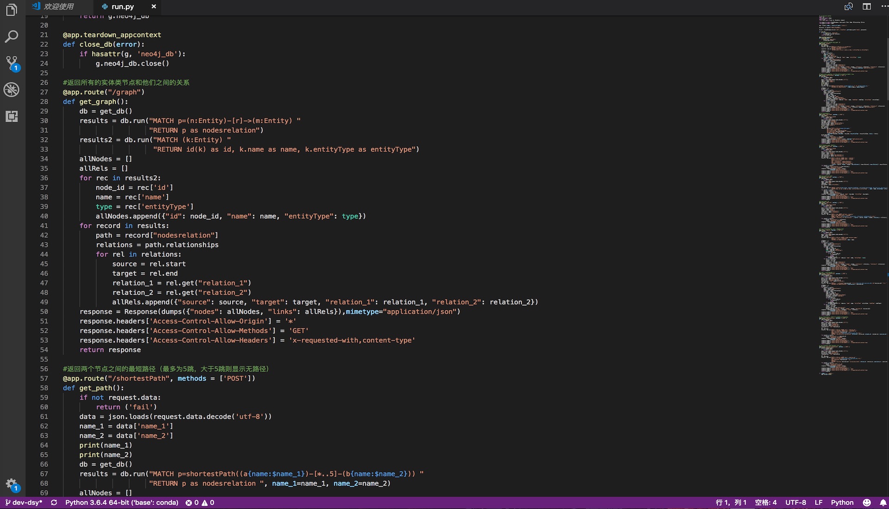Screen dimensions: 889x509
Task: Open the Explorer view in the activity bar
Action: [x=12, y=10]
